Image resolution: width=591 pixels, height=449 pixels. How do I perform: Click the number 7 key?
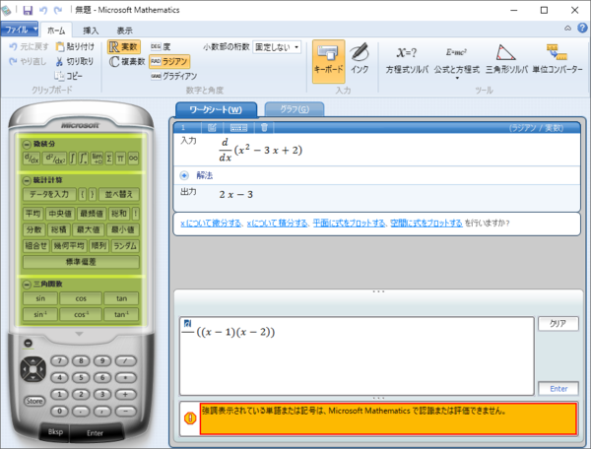click(x=59, y=360)
